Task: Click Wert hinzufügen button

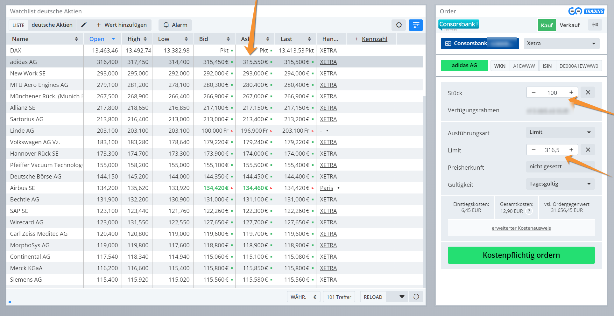Action: 121,25
